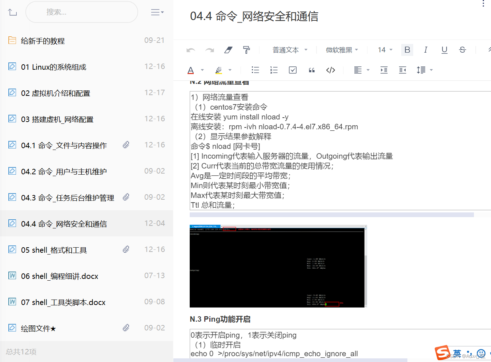Open the list view options menu icon
The height and width of the screenshot is (362, 491).
click(x=157, y=12)
